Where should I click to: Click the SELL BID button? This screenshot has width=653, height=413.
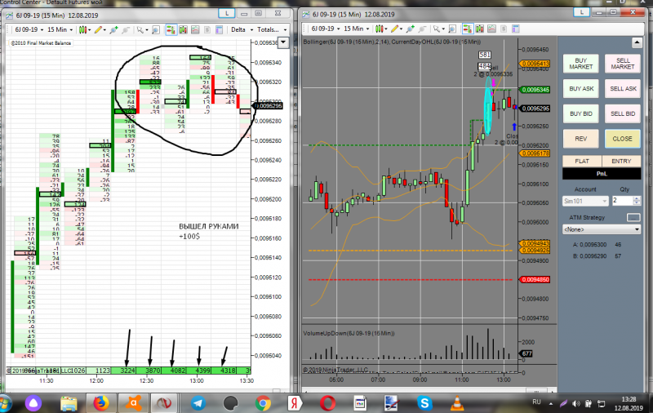click(623, 113)
